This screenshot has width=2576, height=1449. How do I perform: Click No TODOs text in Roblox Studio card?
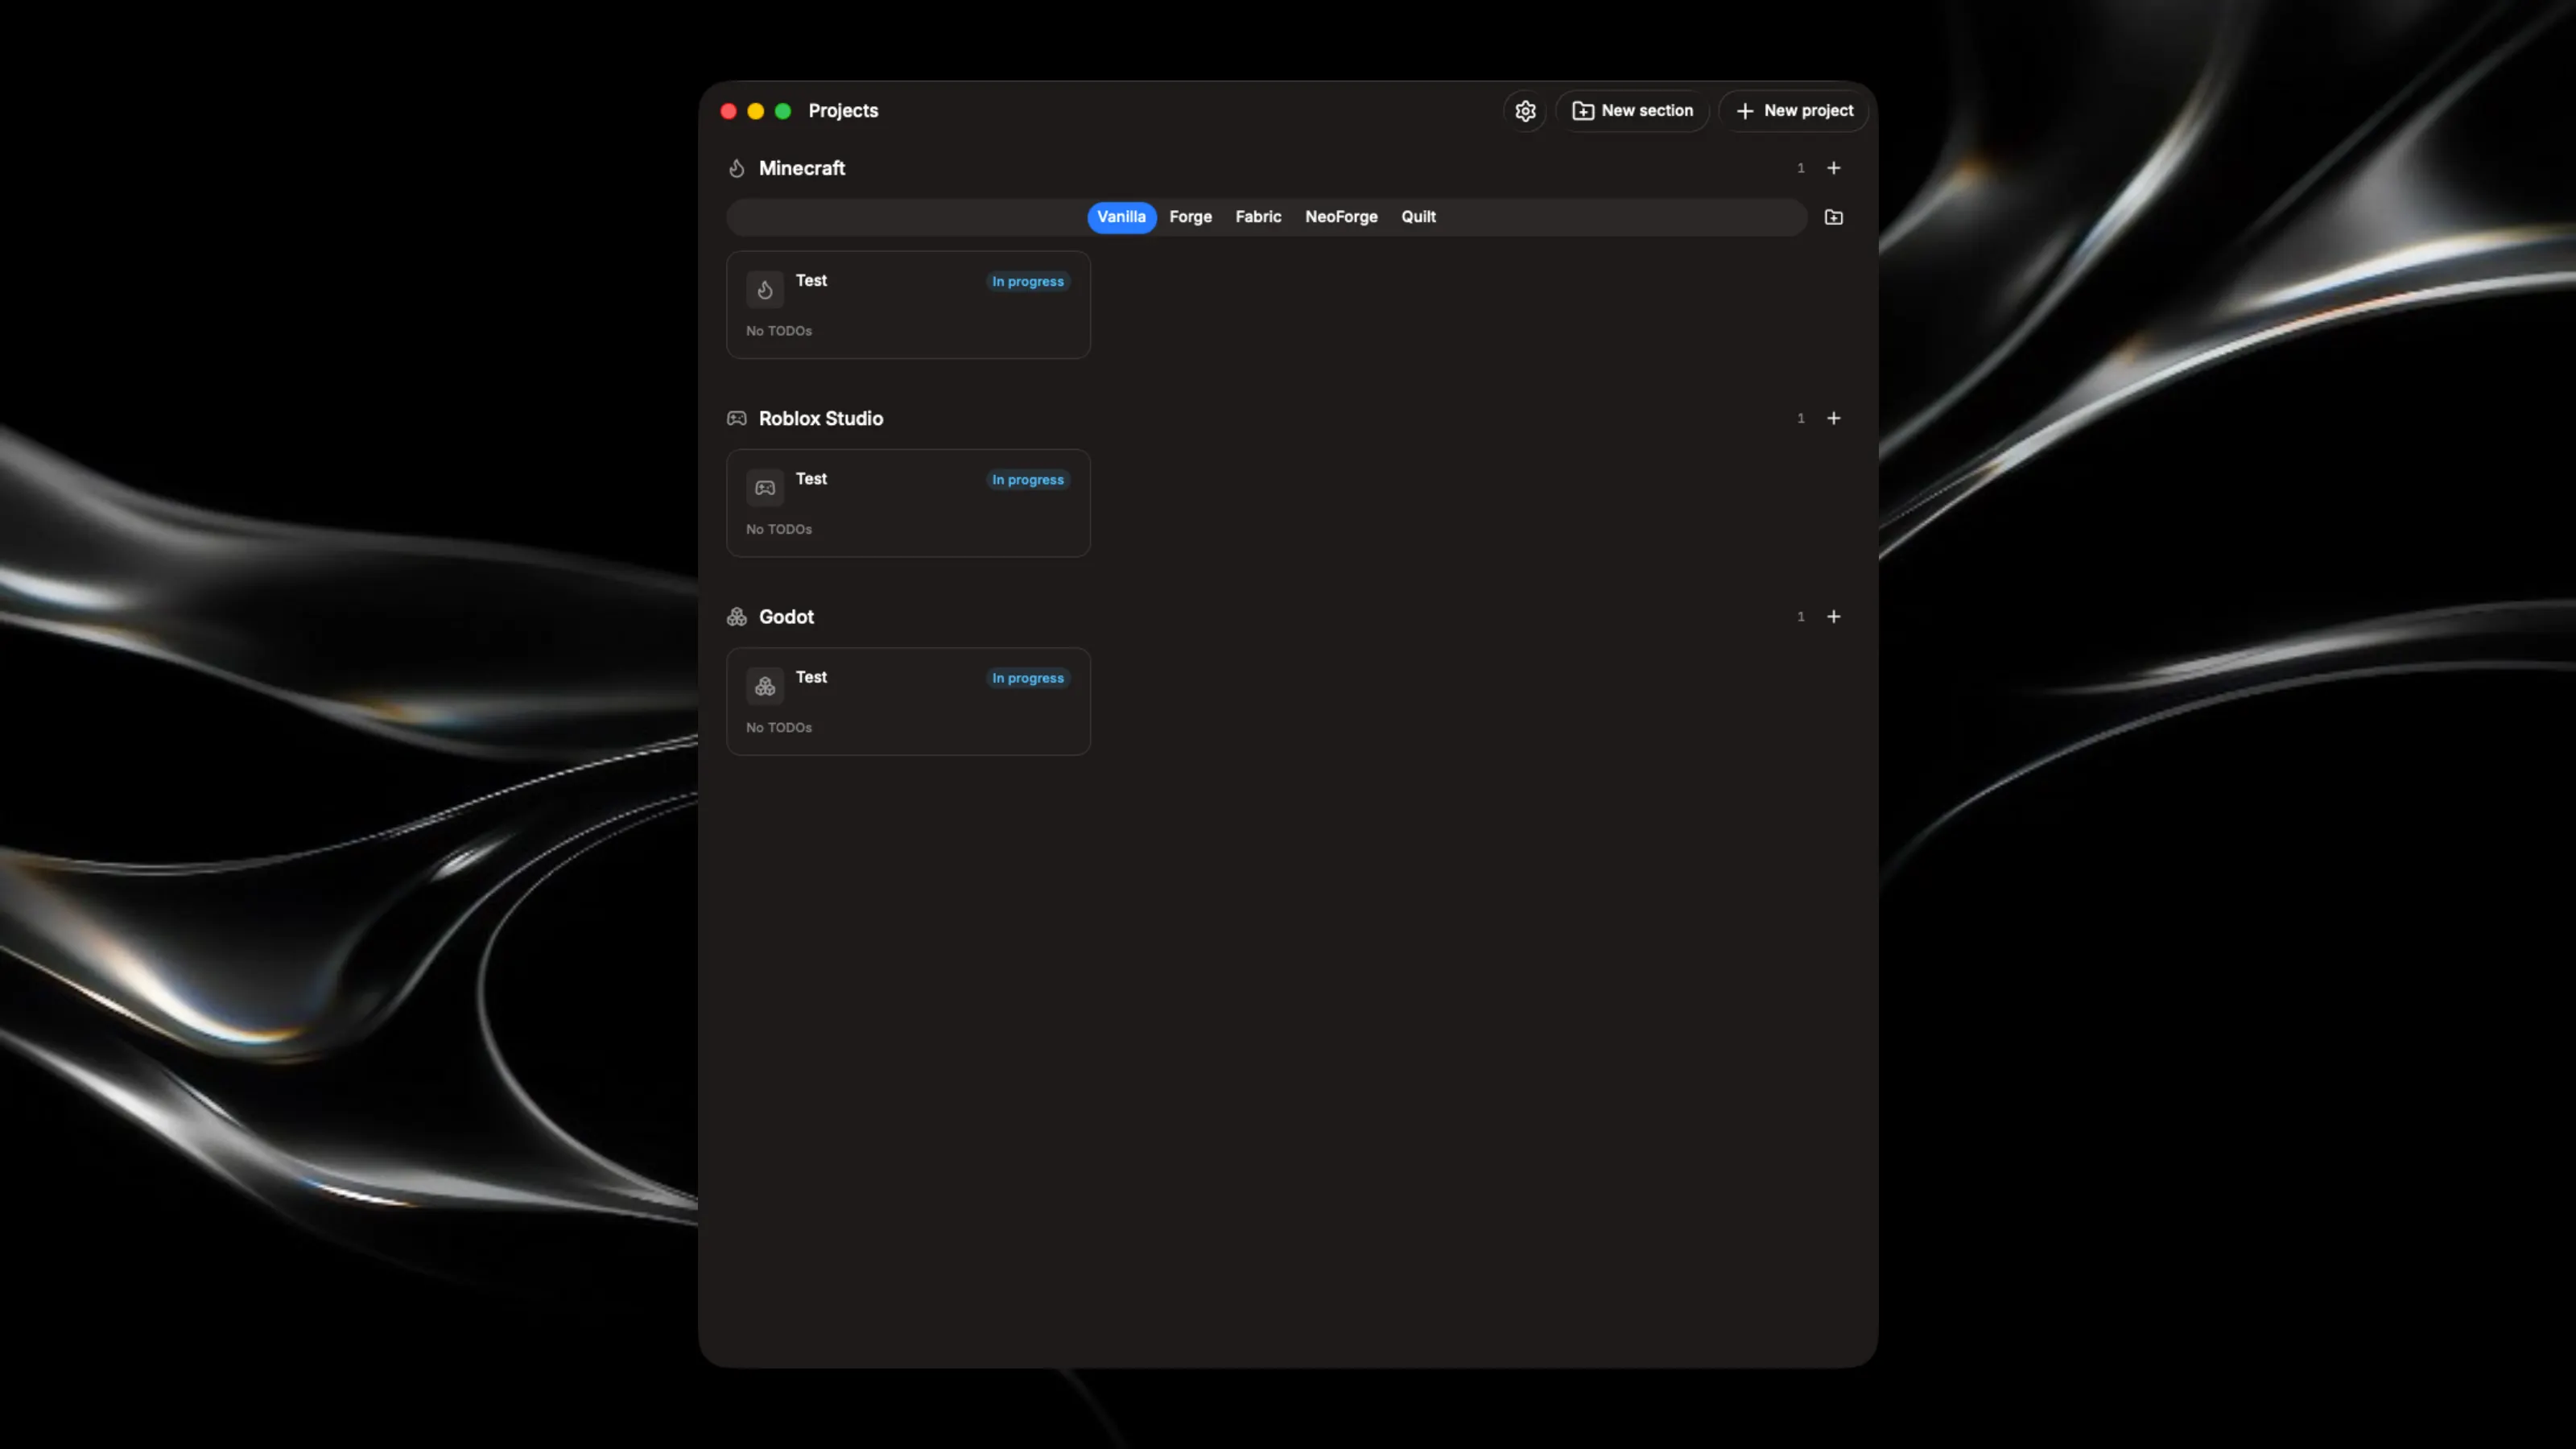coord(779,529)
